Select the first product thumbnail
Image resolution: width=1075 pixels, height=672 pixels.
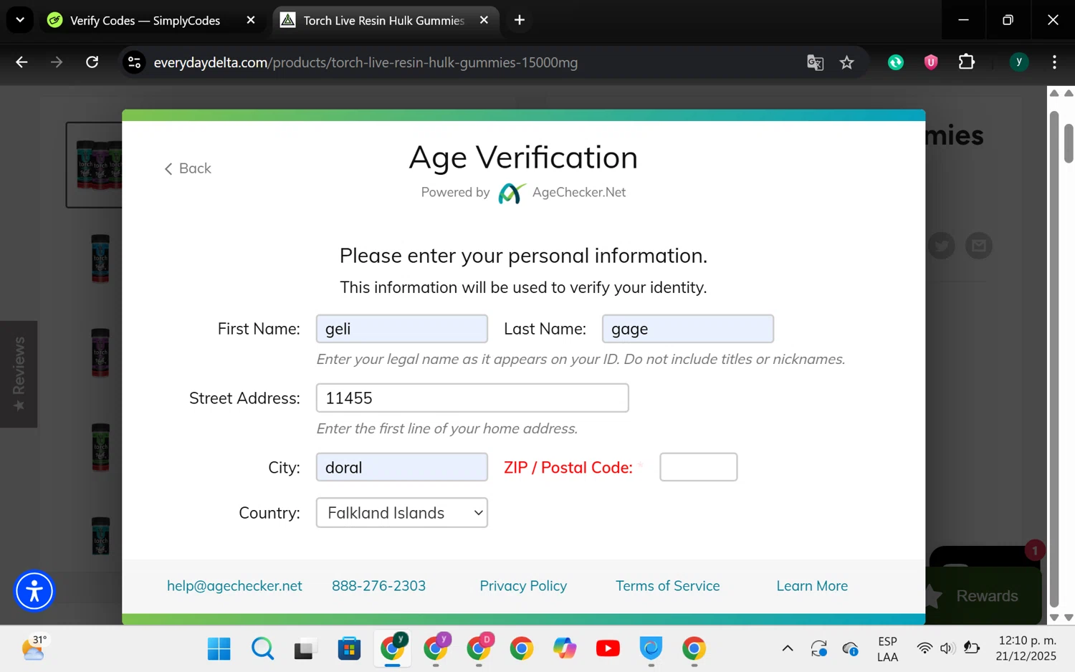click(x=95, y=165)
